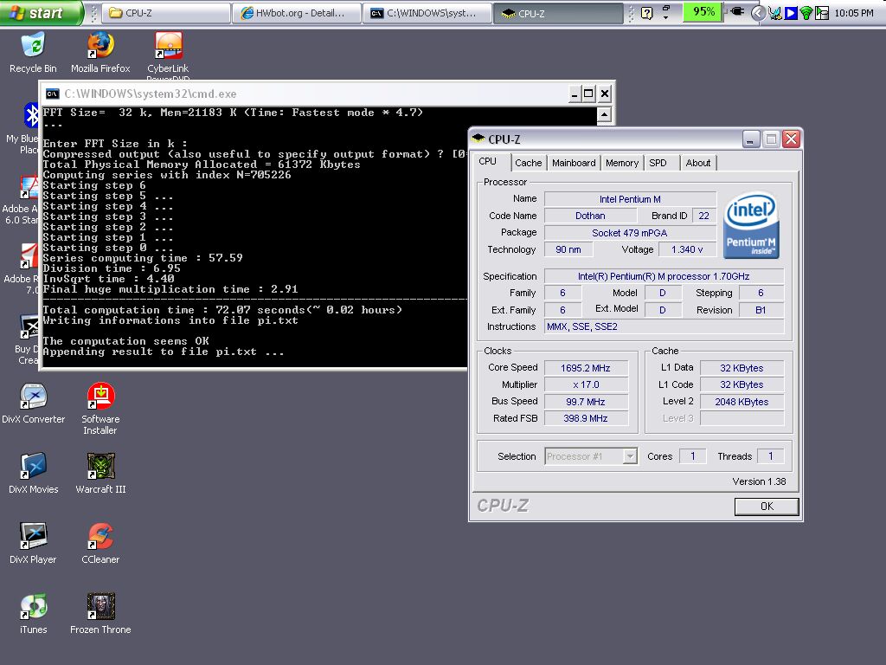
Task: Select the Software Installer desktop icon
Action: (100, 409)
